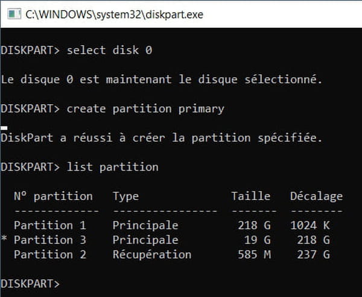Click the '585 M' size value

(254, 255)
